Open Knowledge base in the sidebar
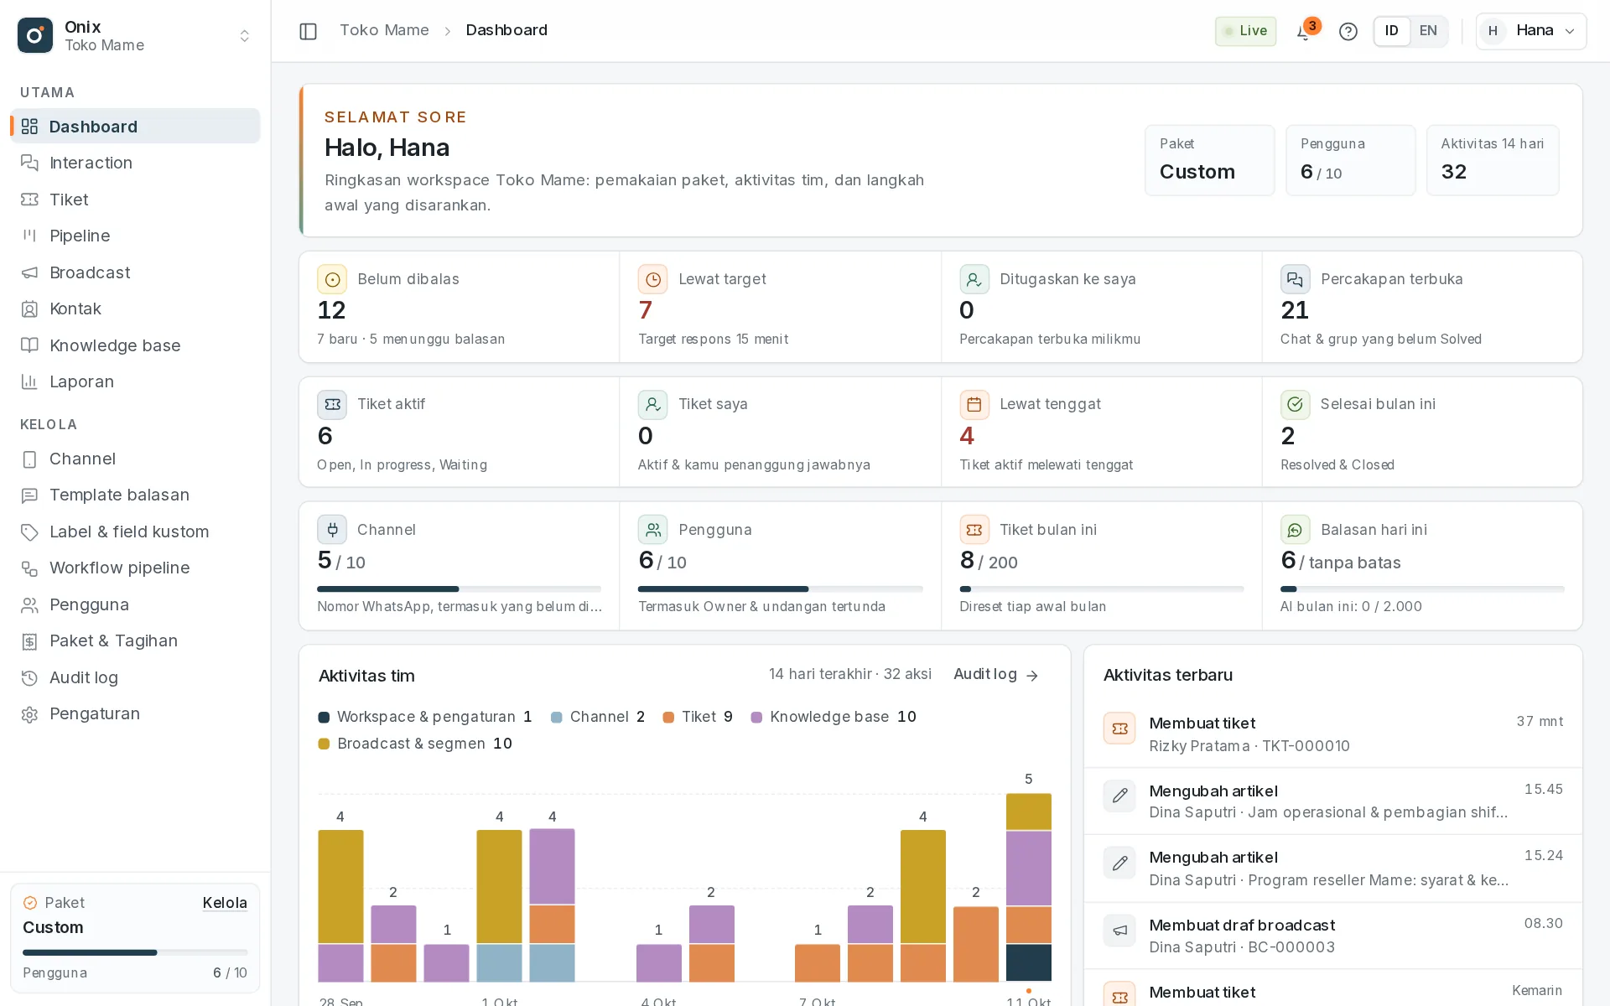Screen dimensions: 1610x1006 (135, 345)
